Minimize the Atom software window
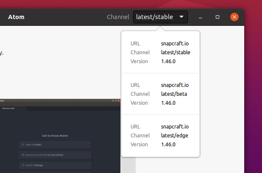This screenshot has height=173, width=262. click(x=201, y=17)
